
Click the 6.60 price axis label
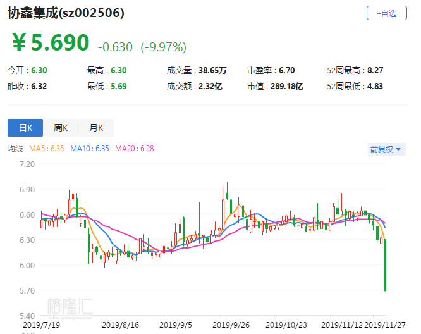tap(27, 214)
